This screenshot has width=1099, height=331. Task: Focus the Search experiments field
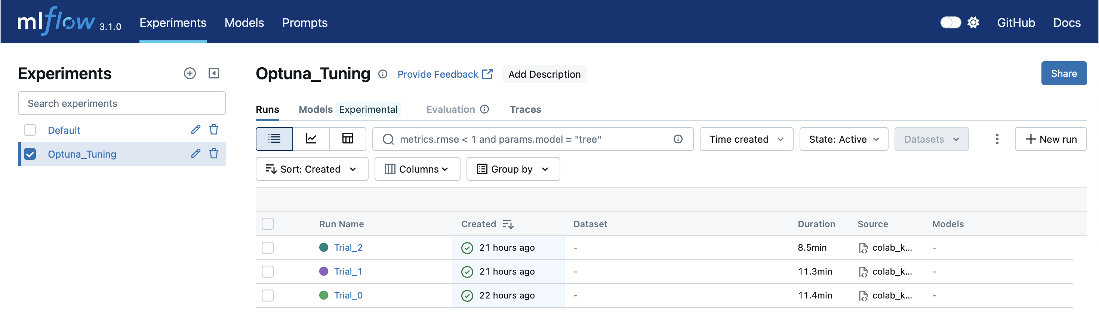click(x=121, y=103)
